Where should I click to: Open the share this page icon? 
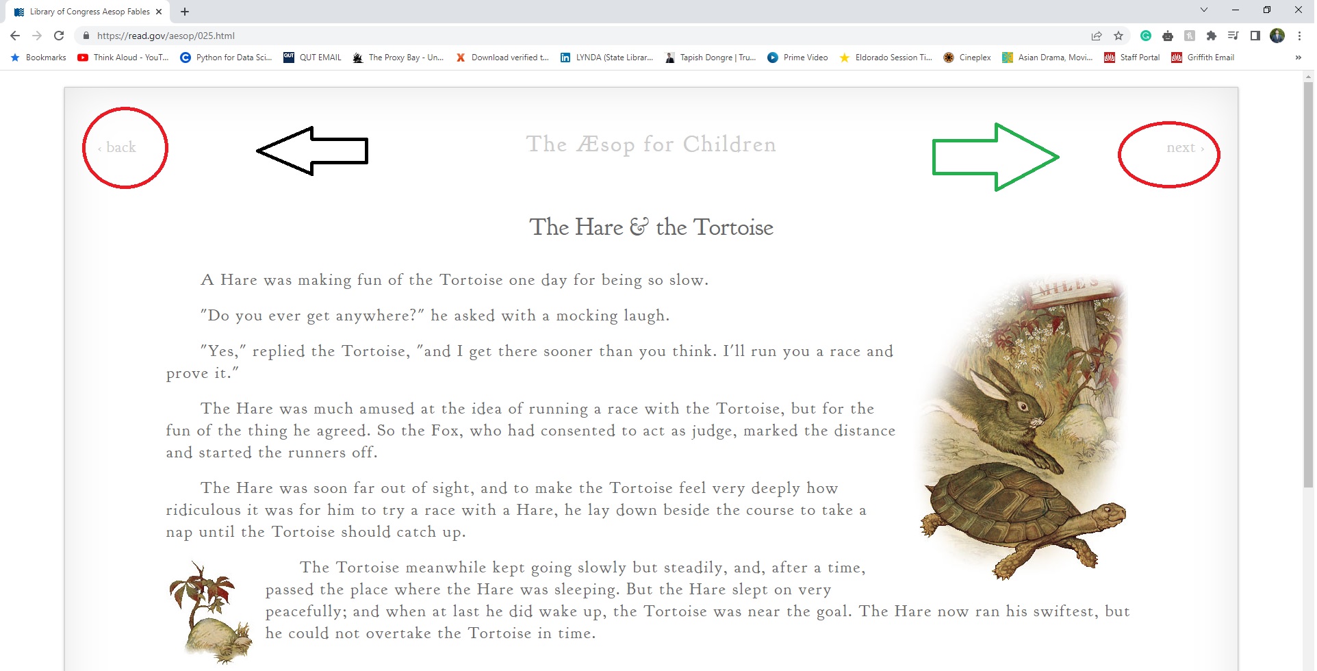[1097, 36]
